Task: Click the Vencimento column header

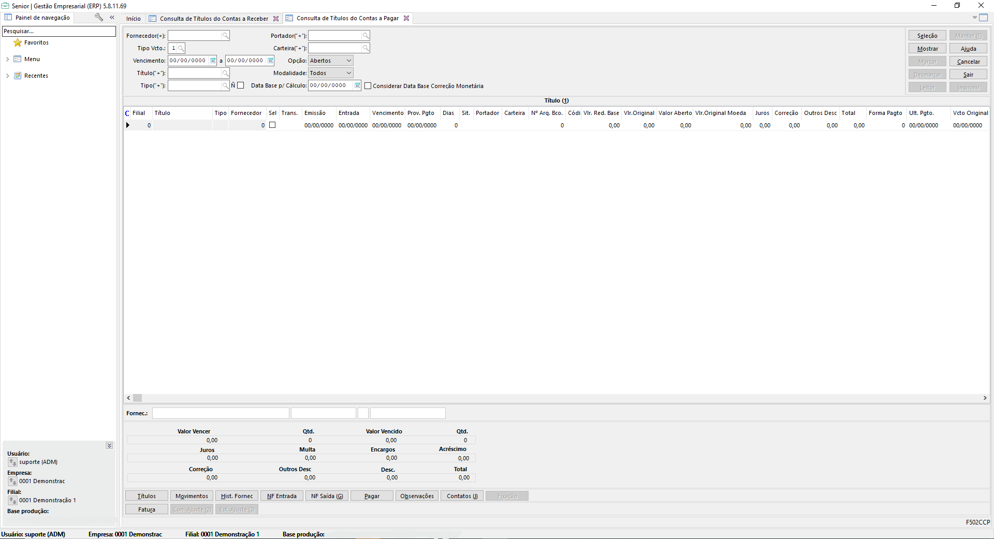Action: (x=387, y=113)
